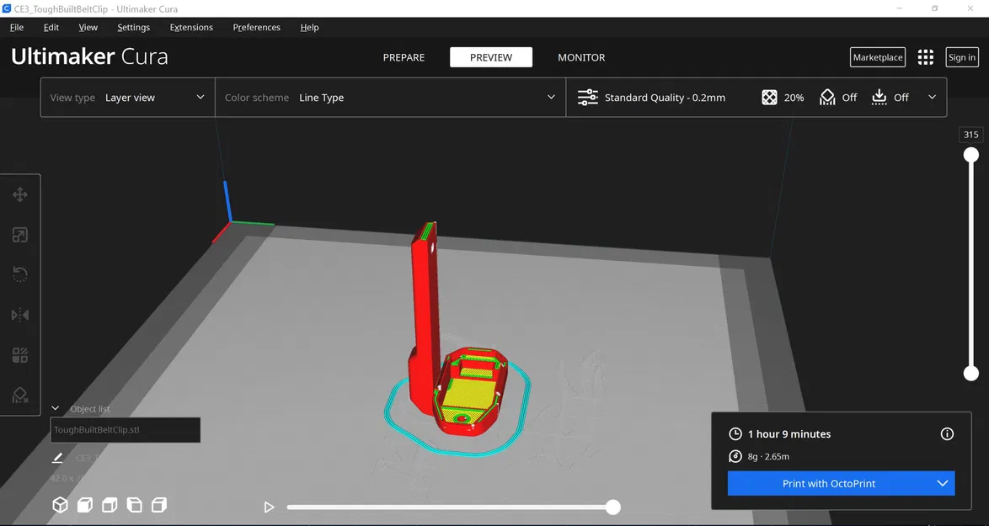Click the Print with OctoPrint button

pos(830,483)
